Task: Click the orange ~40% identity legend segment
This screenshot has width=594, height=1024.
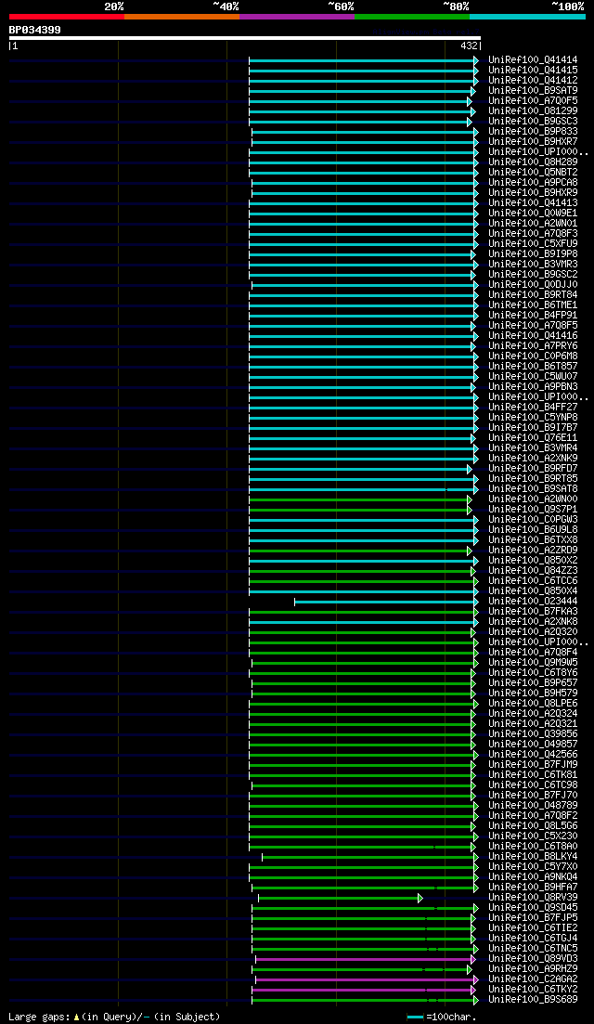Action: point(182,17)
